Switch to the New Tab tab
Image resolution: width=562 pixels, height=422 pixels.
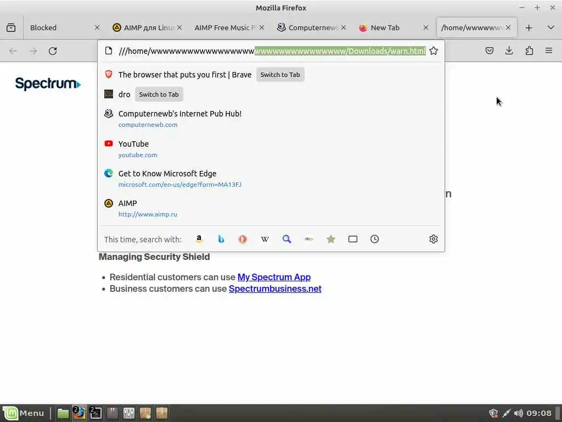point(389,27)
